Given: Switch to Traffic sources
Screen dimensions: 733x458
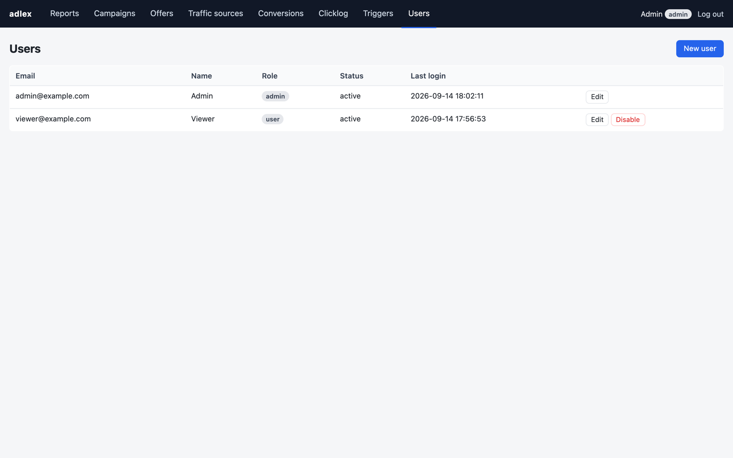Looking at the screenshot, I should point(216,14).
